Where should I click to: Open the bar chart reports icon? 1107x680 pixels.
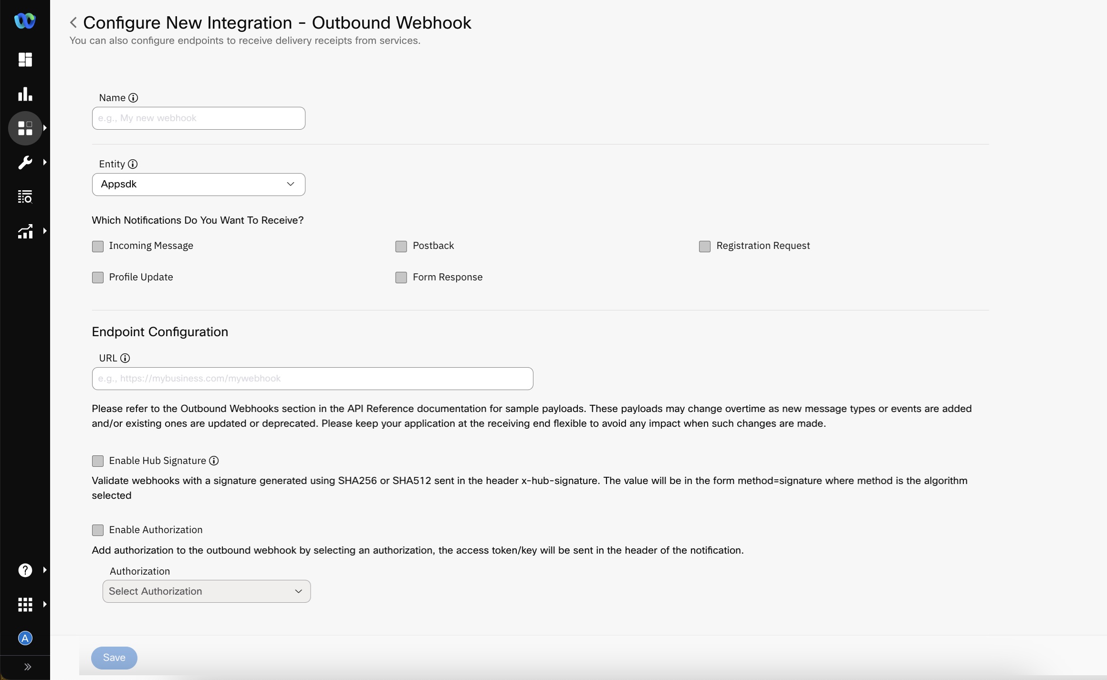25,94
